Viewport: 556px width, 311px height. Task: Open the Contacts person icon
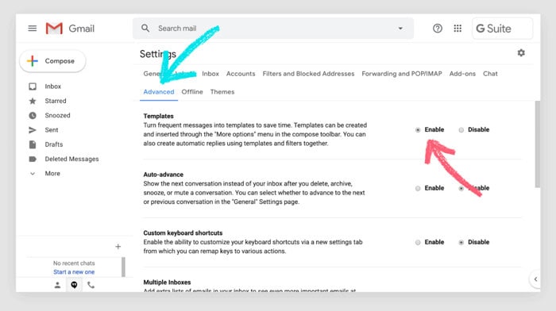pos(57,285)
